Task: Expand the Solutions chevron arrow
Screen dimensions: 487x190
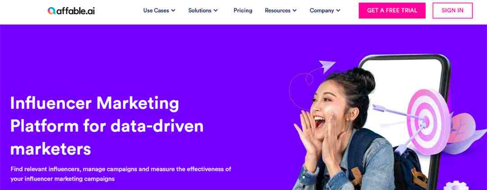Action: point(216,10)
